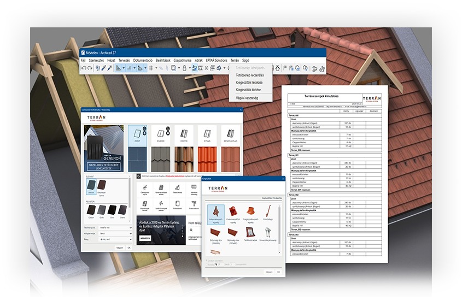Click Mégsem in the tile placement dialog
This screenshot has height=306, width=468.
point(120,248)
